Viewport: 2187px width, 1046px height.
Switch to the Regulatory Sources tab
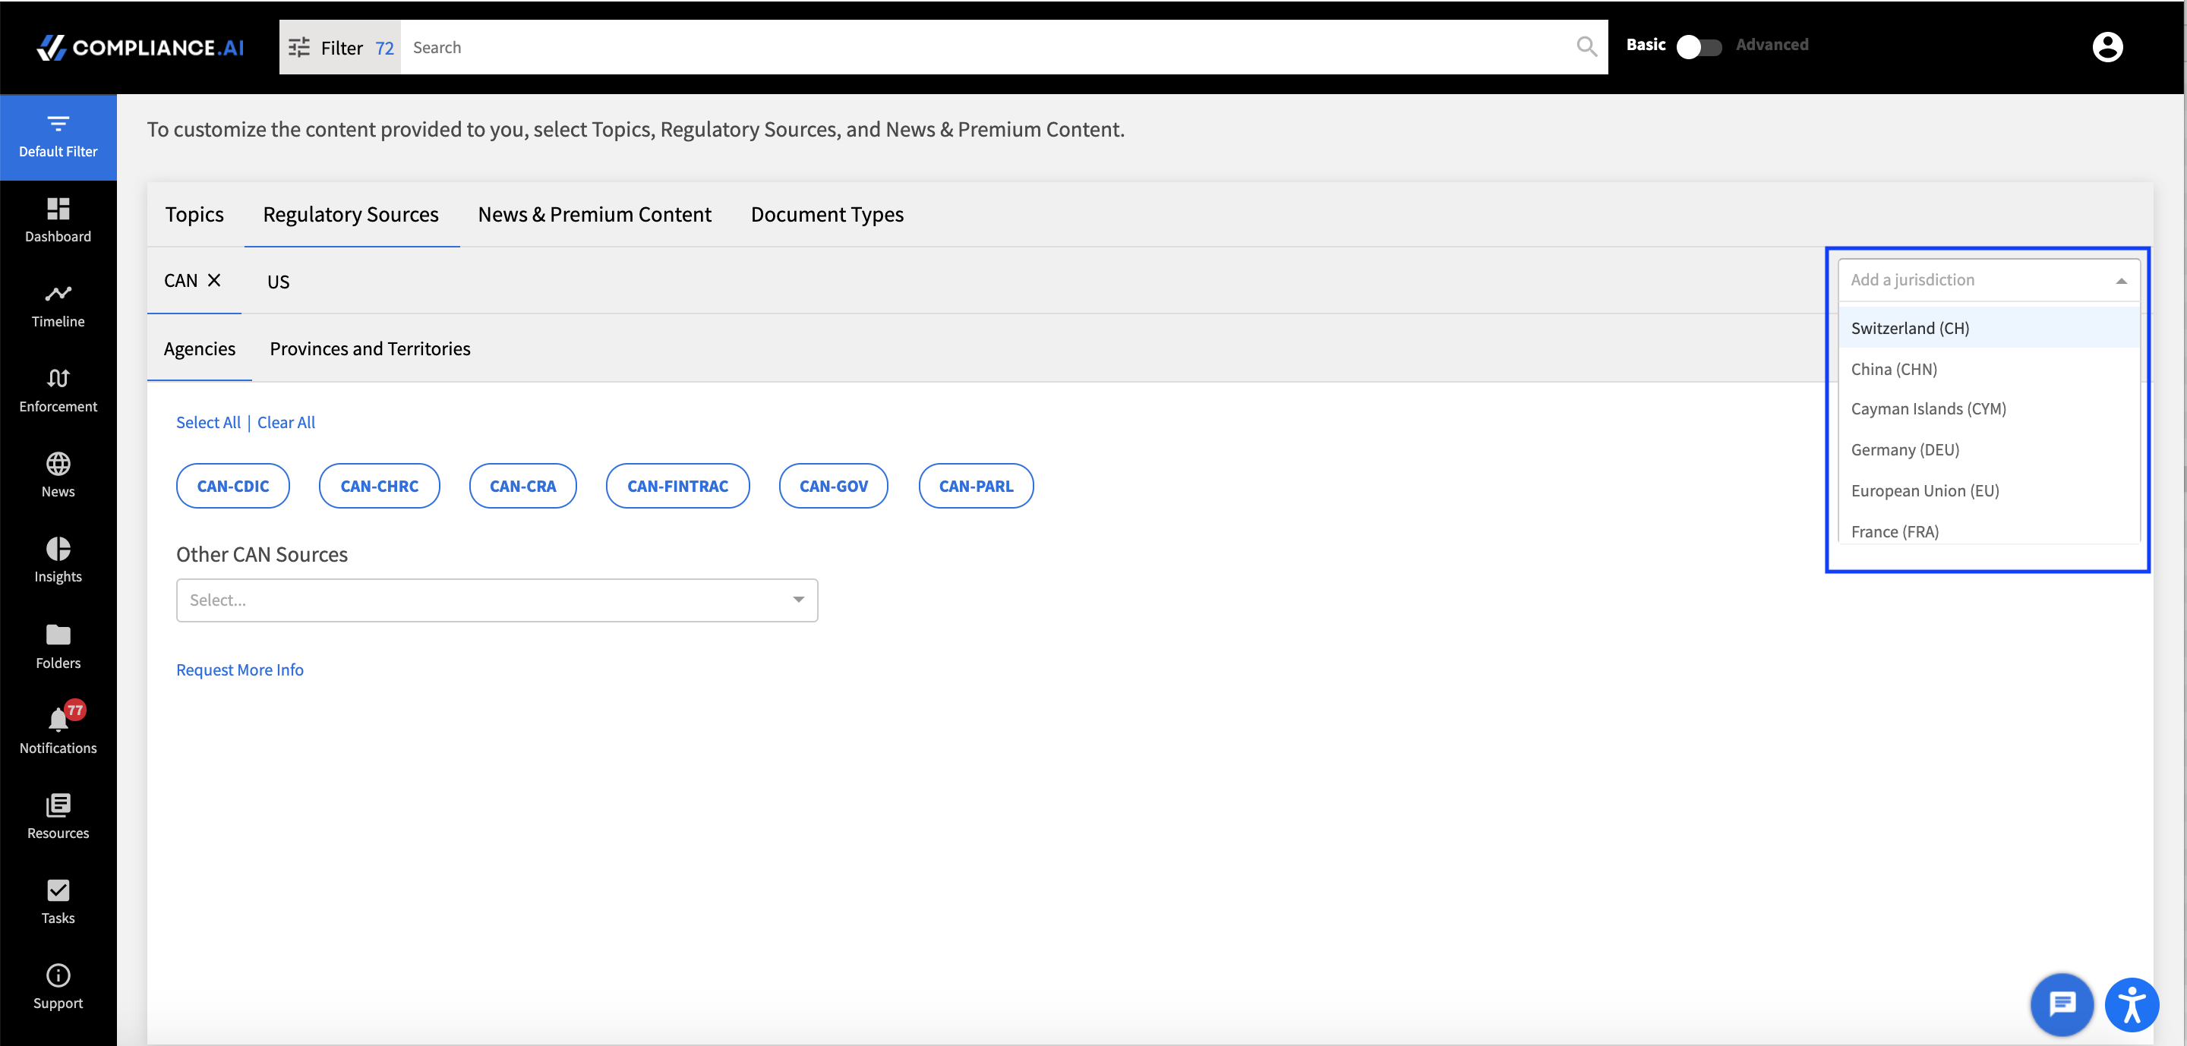(351, 214)
